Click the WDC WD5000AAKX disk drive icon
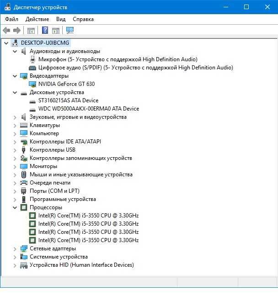Image resolution: width=278 pixels, height=296 pixels. (32, 110)
